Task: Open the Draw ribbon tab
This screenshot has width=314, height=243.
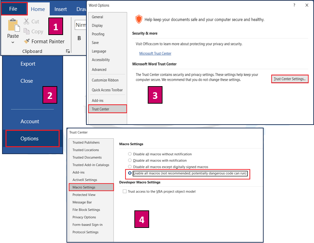Action: [x=81, y=9]
